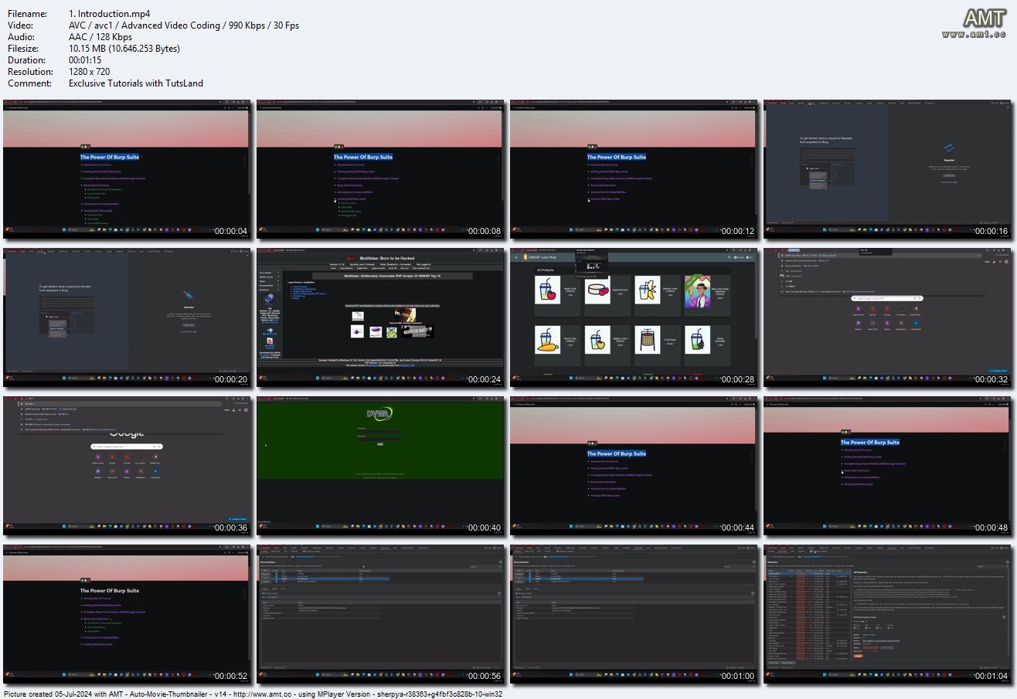
Task: Click the blue Repeater icon in 00:00:16 frame
Action: click(949, 148)
